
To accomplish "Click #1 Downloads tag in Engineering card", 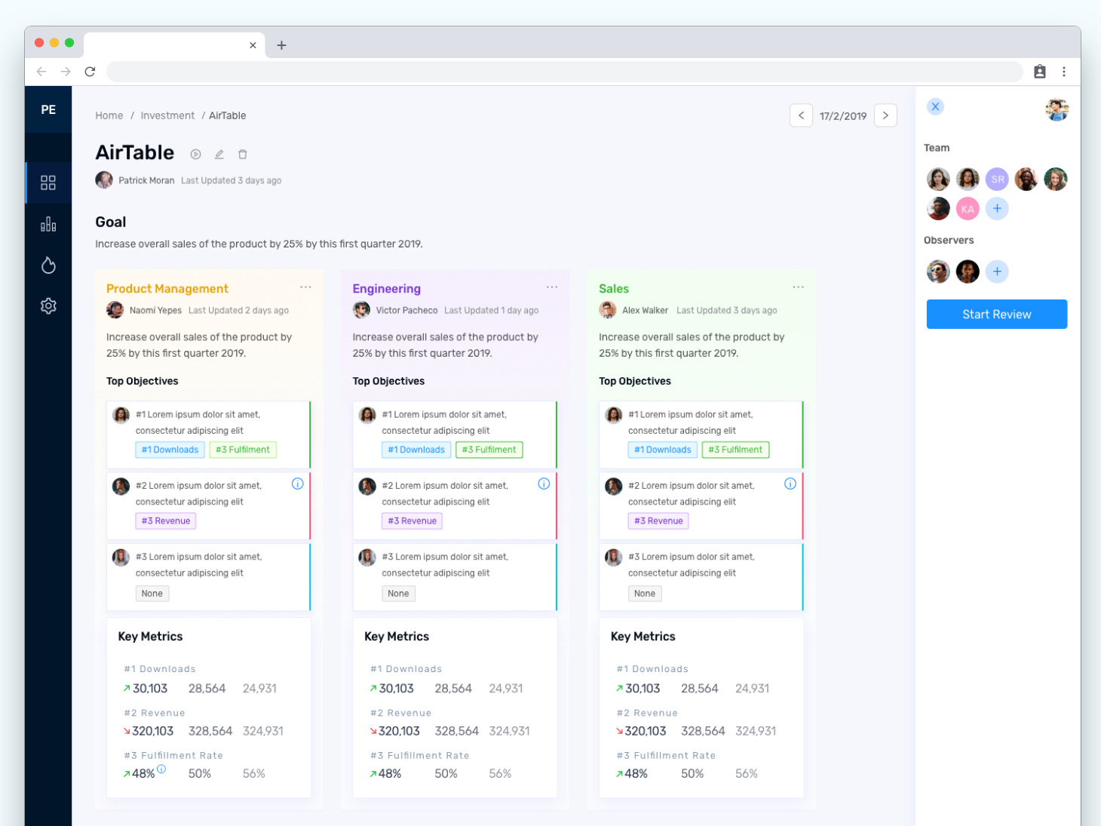I will coord(416,450).
